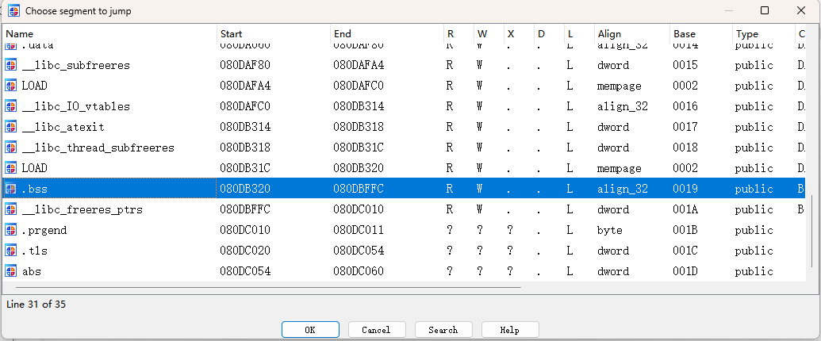The height and width of the screenshot is (341, 821).
Task: Dismiss the dialog with Cancel
Action: point(377,329)
